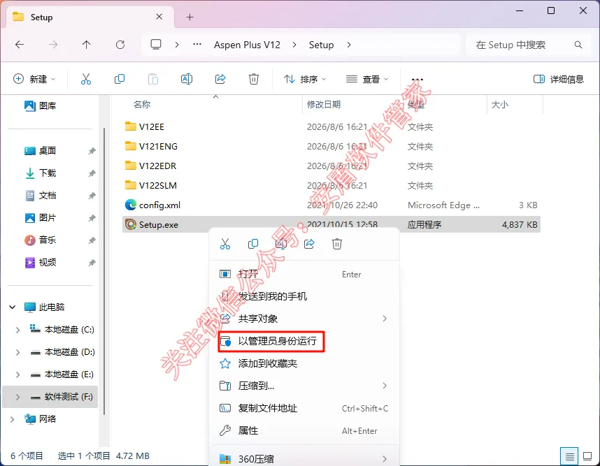Viewport: 600px width, 466px height.
Task: Copy the file via the context menu copy icon
Action: [253, 244]
